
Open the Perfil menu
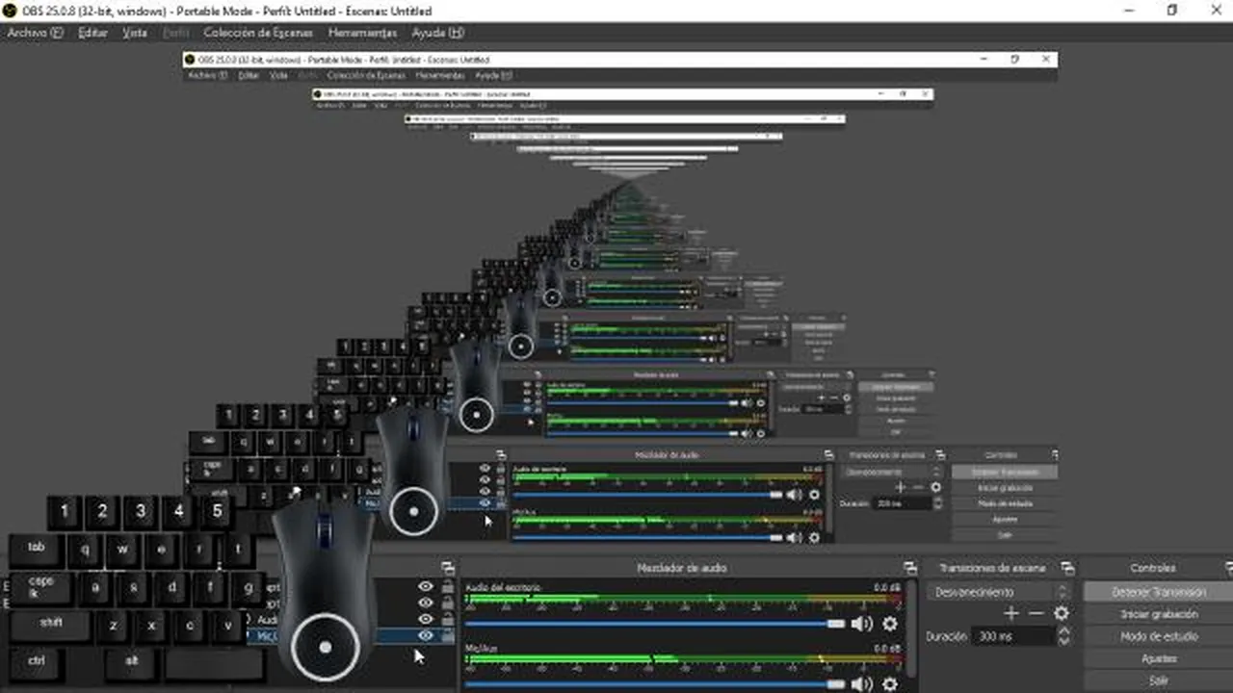coord(176,33)
